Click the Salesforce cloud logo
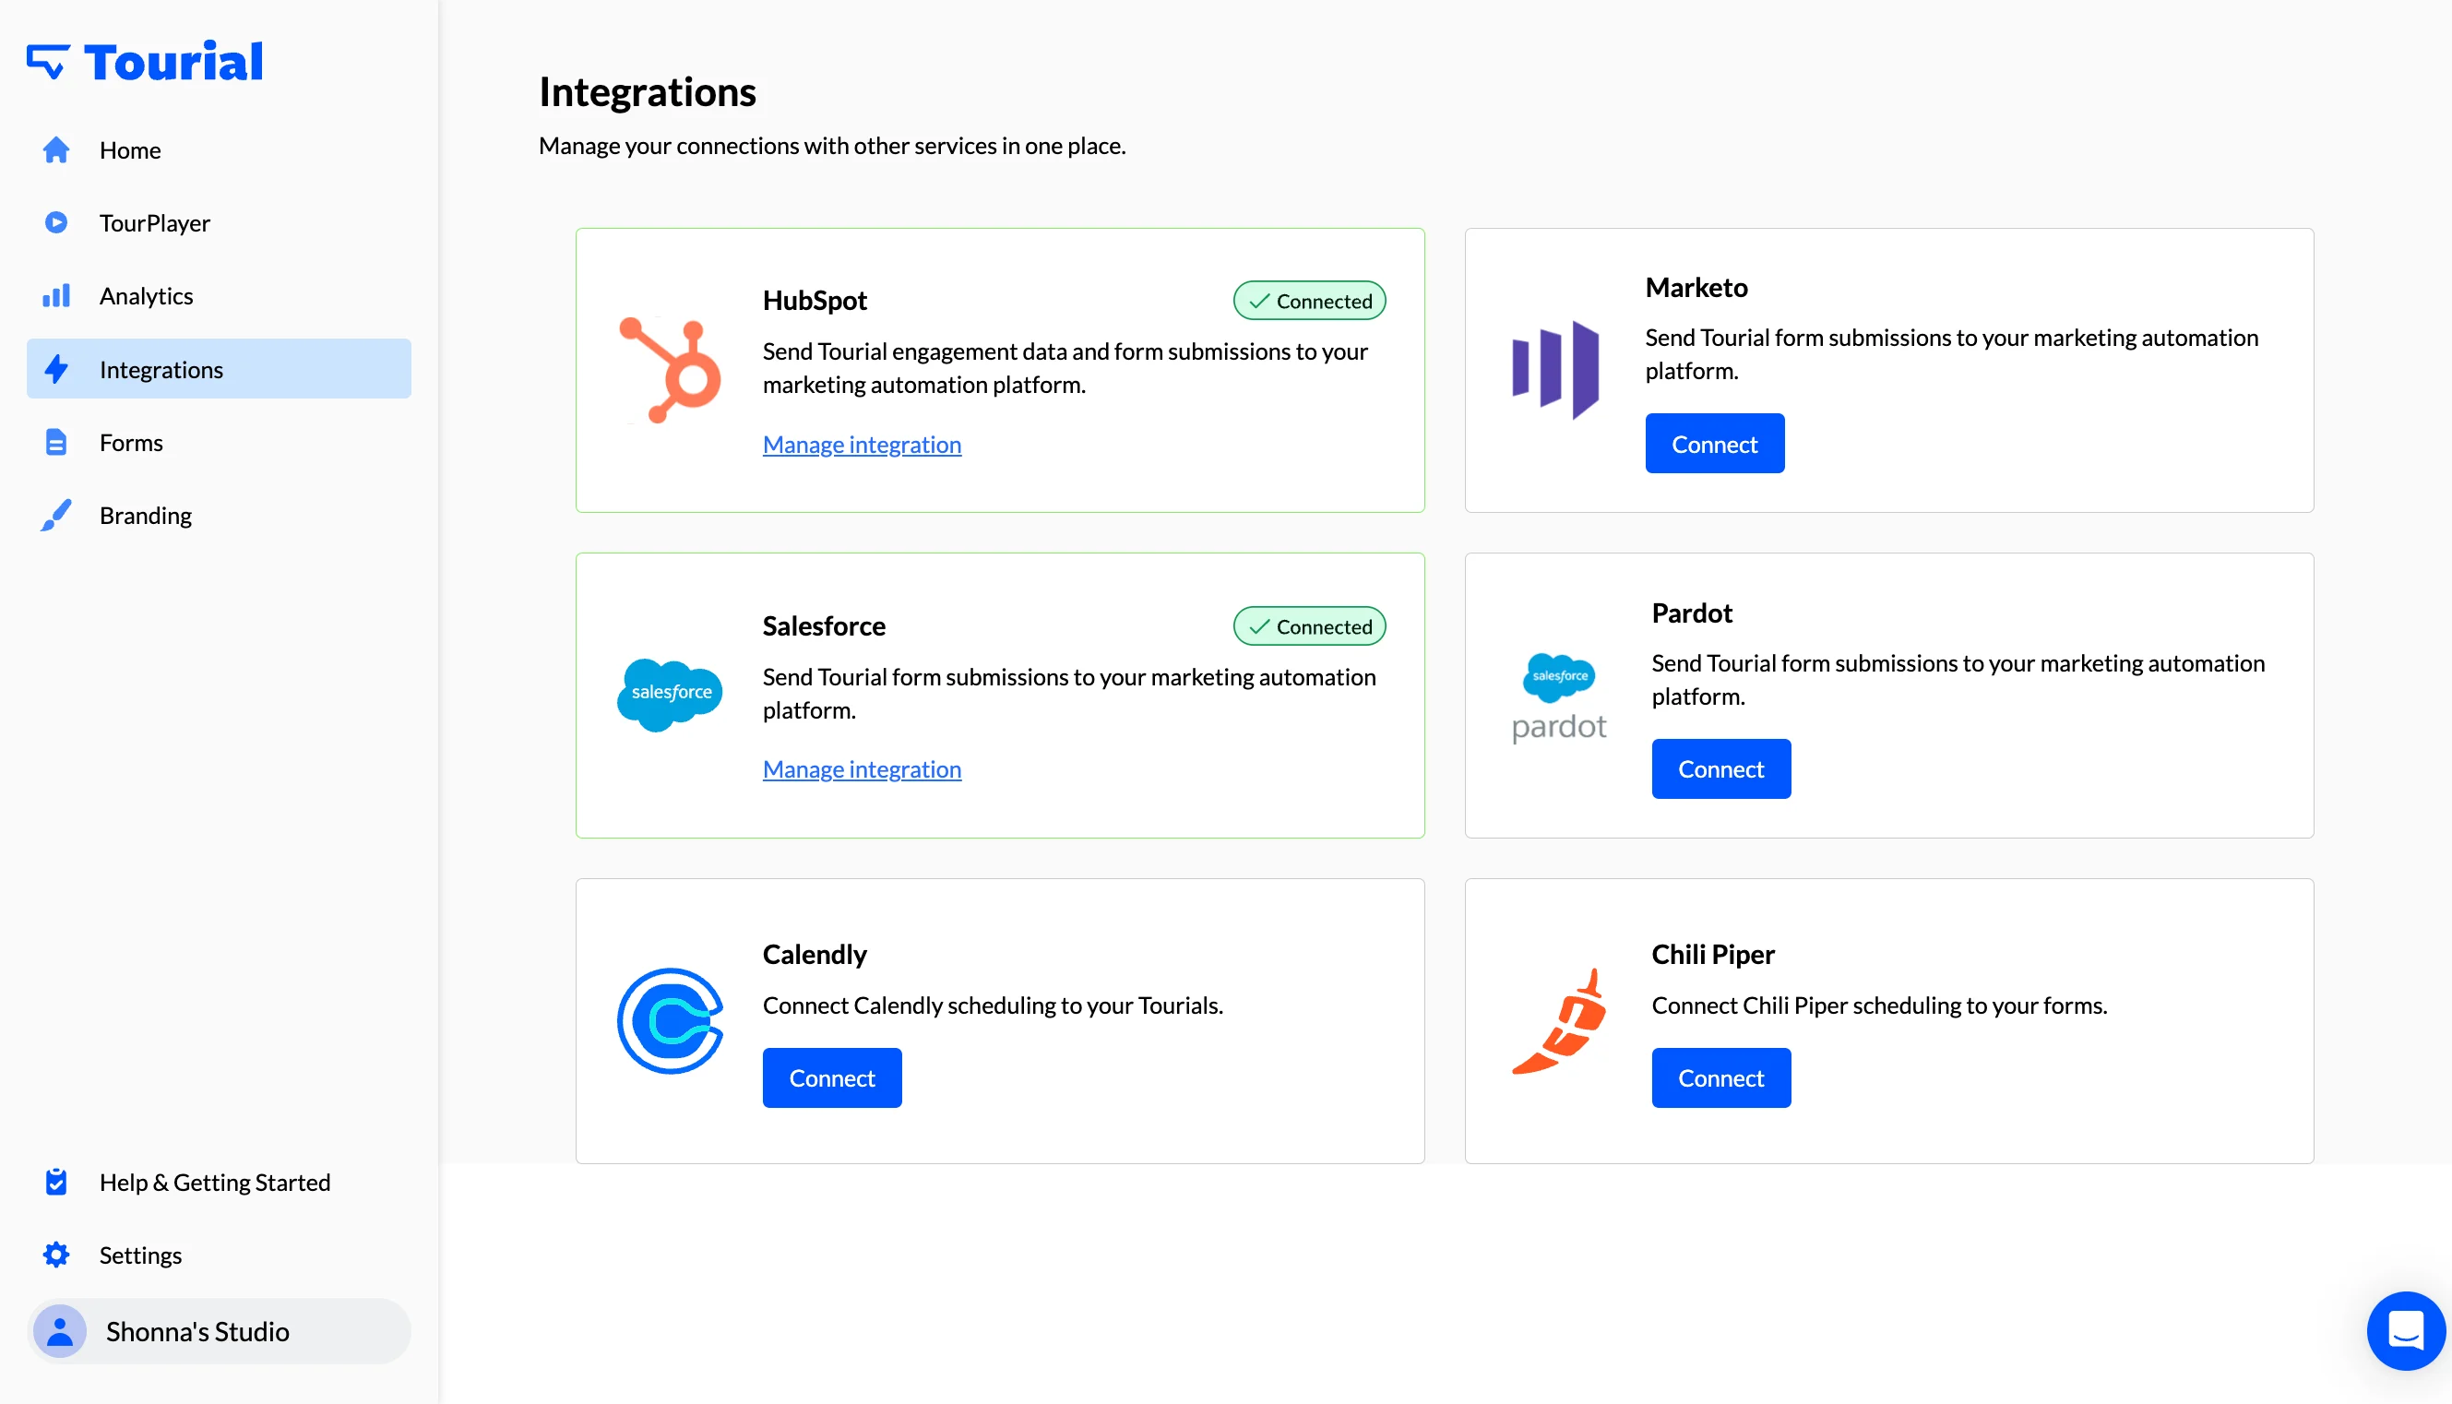 670,695
